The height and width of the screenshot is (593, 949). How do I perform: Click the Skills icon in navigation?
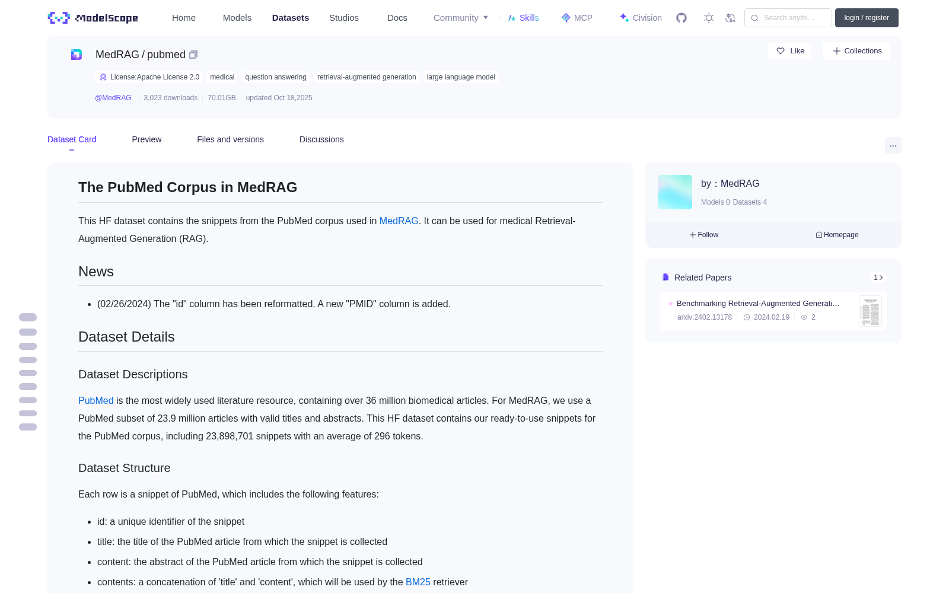[x=512, y=18]
